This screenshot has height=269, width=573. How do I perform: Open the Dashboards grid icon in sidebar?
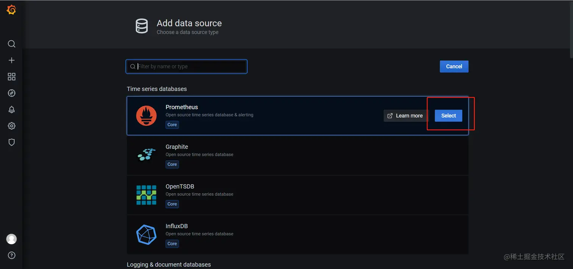(x=11, y=77)
